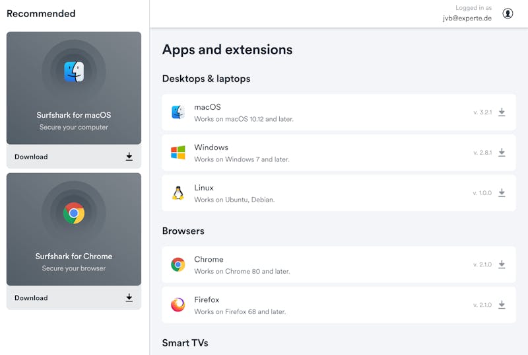
Task: Select the Firefox list entry title
Action: tap(207, 299)
